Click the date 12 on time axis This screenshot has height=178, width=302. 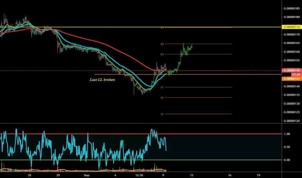coord(192,175)
